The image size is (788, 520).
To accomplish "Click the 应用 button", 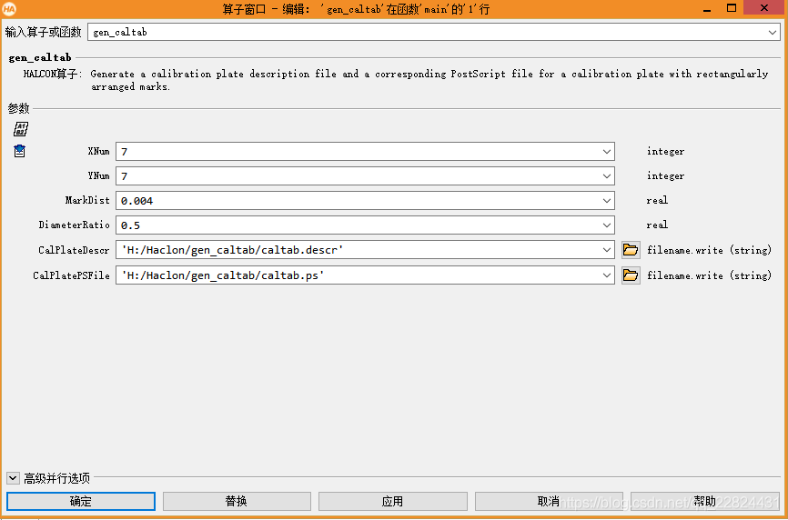I will click(392, 501).
